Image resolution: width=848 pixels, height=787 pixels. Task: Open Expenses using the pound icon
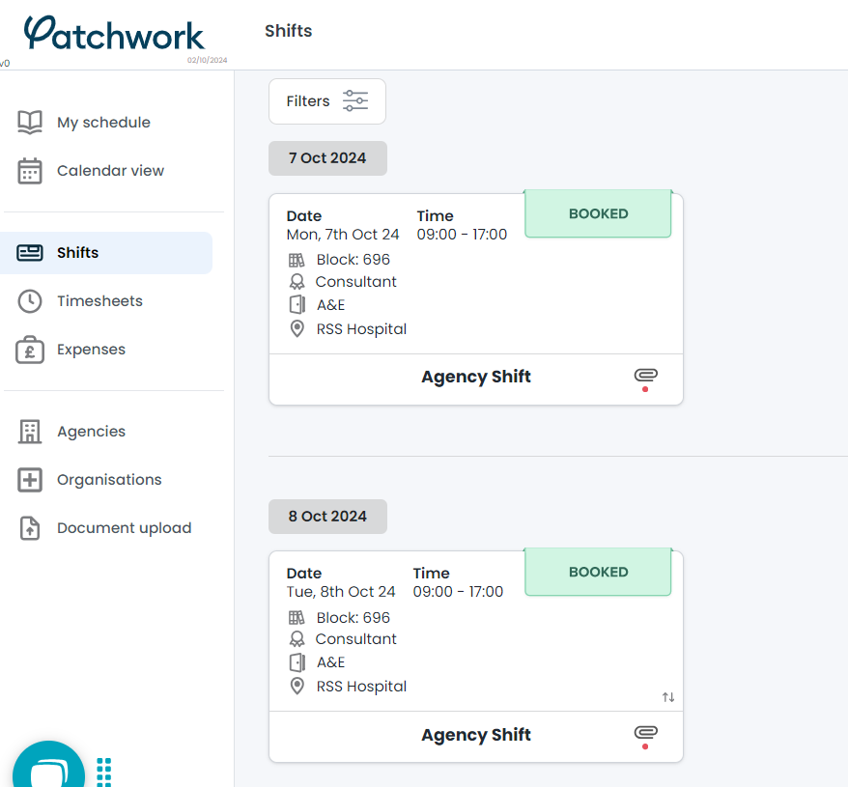pyautogui.click(x=28, y=349)
